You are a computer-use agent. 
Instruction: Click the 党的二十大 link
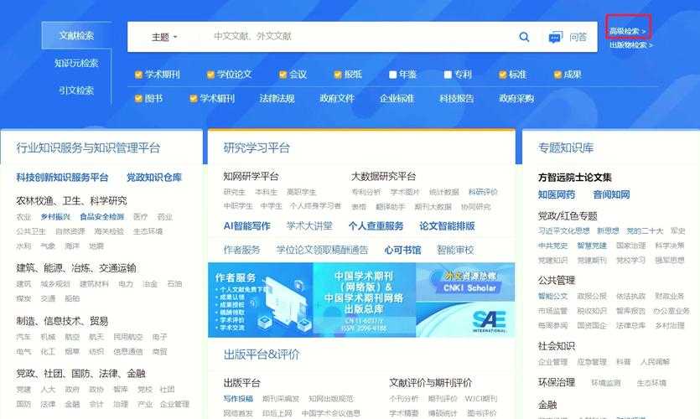pyautogui.click(x=645, y=230)
